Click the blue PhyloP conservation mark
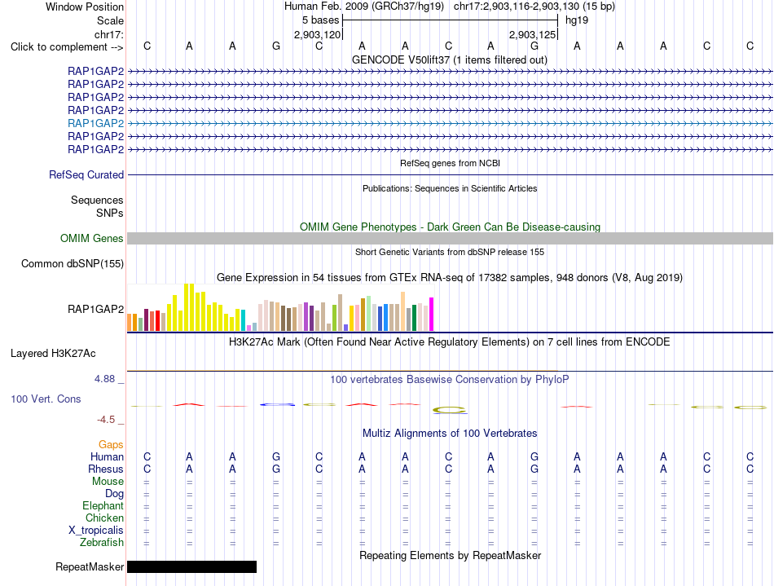 click(277, 405)
